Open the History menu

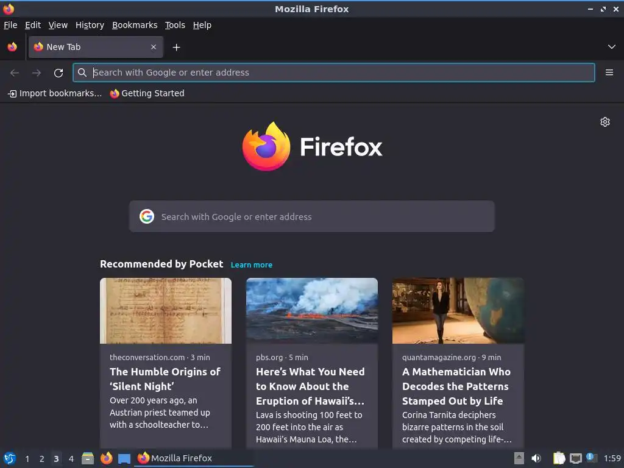click(90, 25)
